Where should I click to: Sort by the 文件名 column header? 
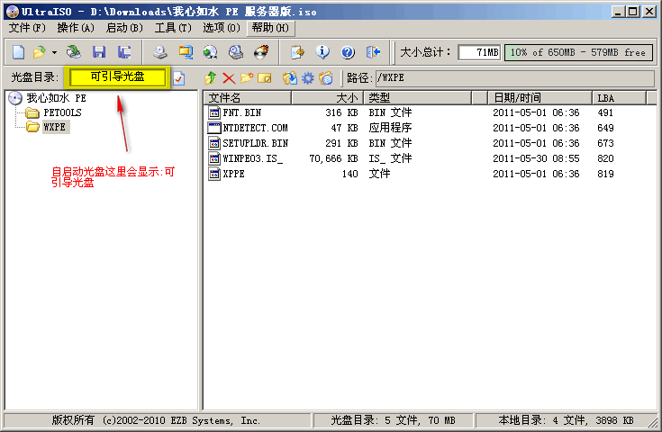248,98
